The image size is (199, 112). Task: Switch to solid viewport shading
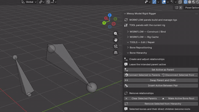pos(190,2)
